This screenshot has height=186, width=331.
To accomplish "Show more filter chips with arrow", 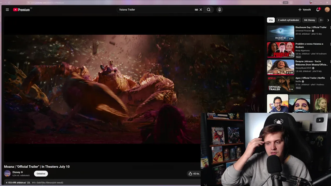I will [x=328, y=20].
